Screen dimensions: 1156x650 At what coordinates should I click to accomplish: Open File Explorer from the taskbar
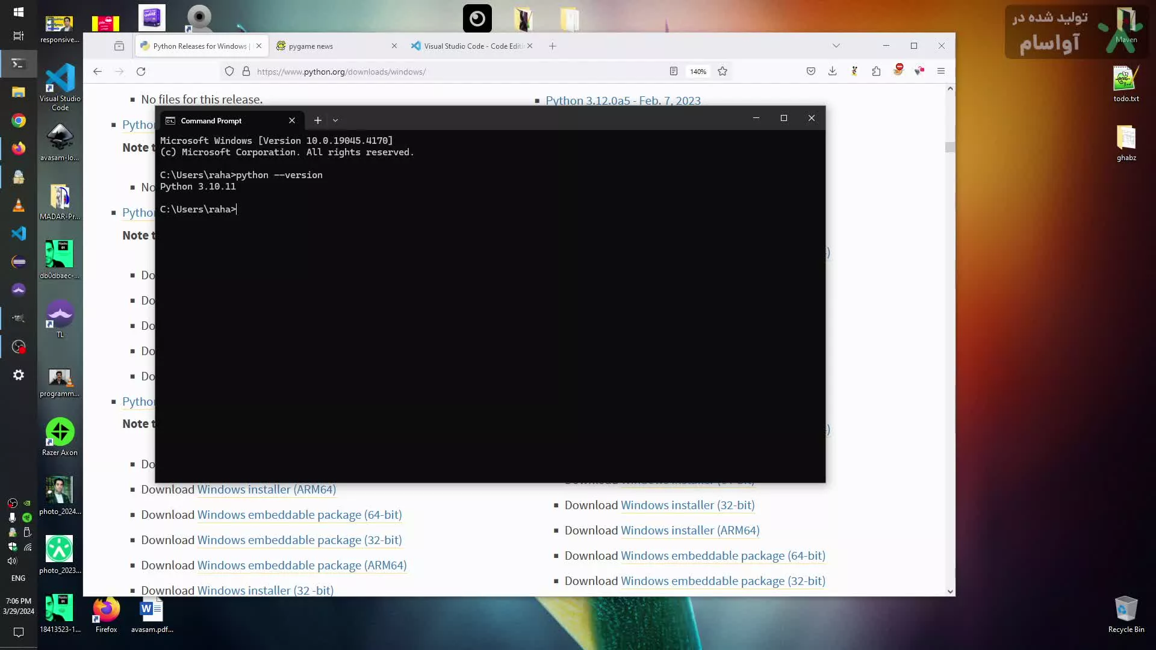19,92
